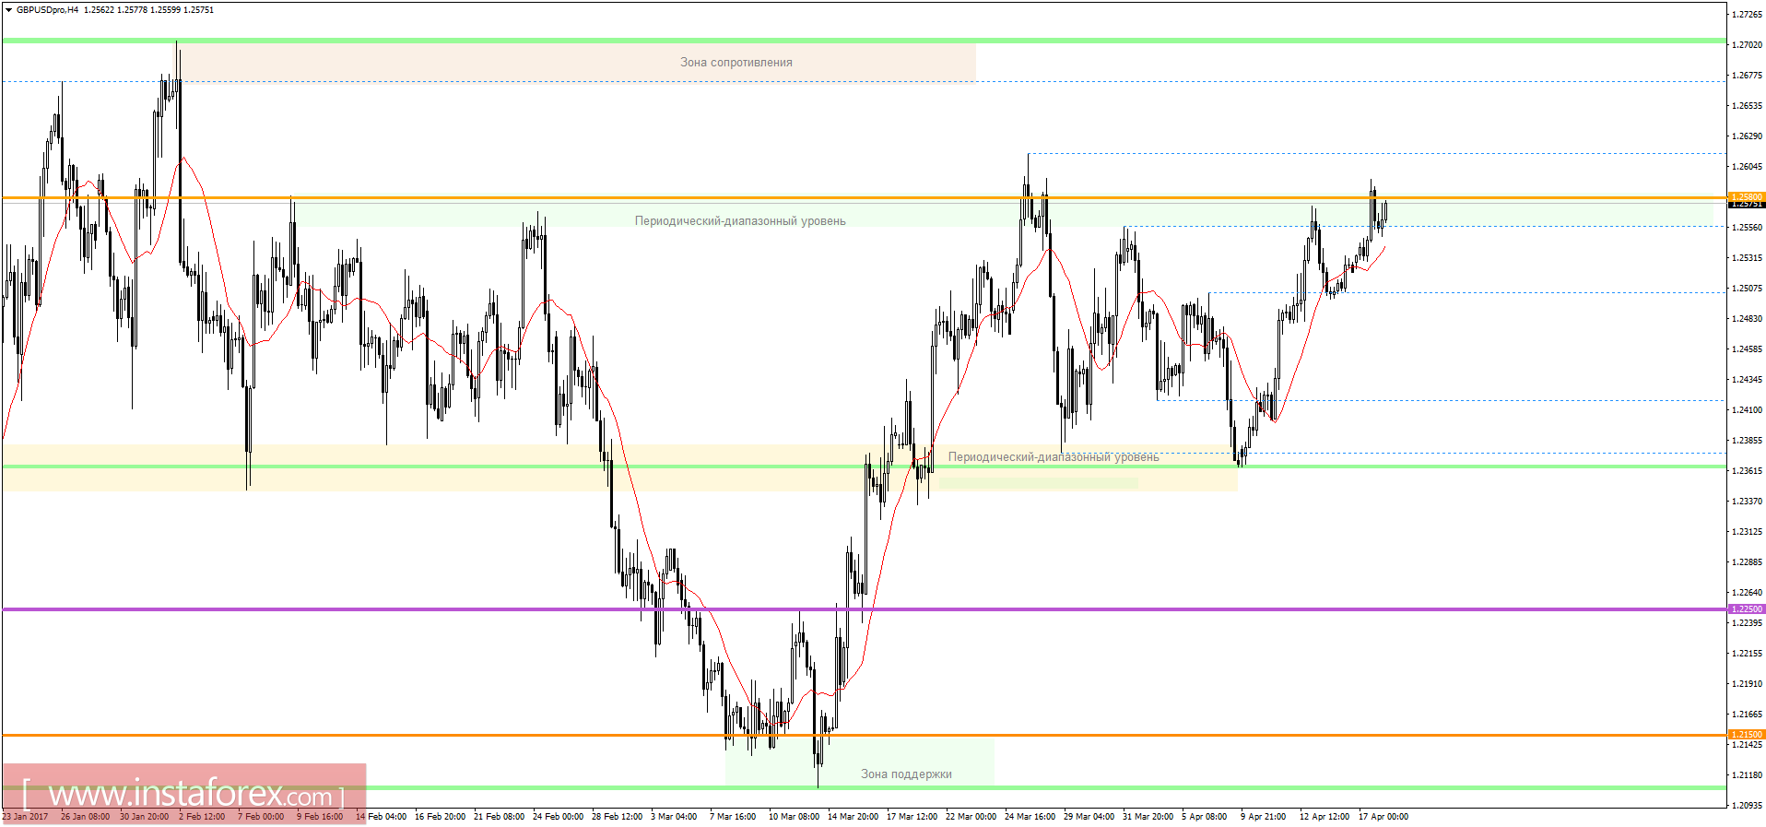The height and width of the screenshot is (827, 1766).
Task: Click the 1.27265 price axis label
Action: pos(1747,15)
